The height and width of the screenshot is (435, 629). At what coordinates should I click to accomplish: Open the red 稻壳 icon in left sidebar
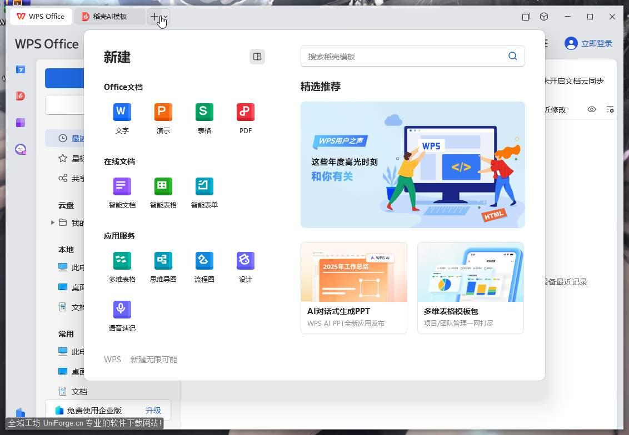(x=21, y=96)
